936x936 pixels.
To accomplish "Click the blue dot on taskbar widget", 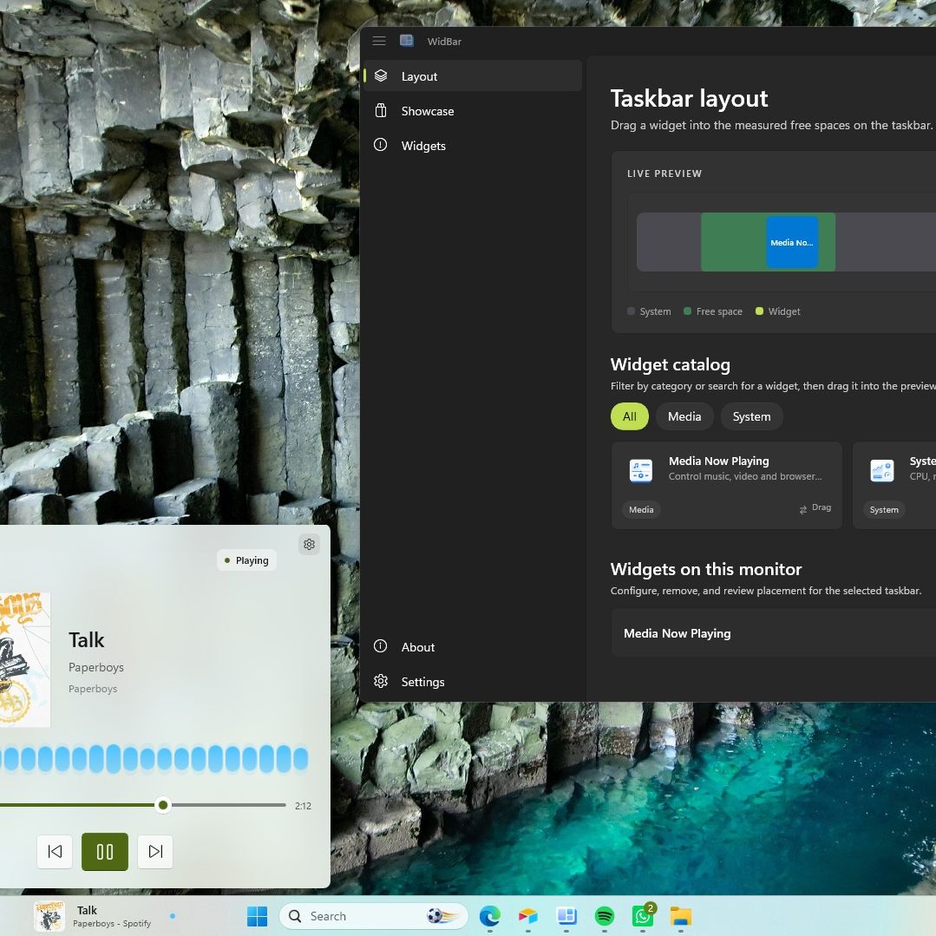I will (173, 916).
